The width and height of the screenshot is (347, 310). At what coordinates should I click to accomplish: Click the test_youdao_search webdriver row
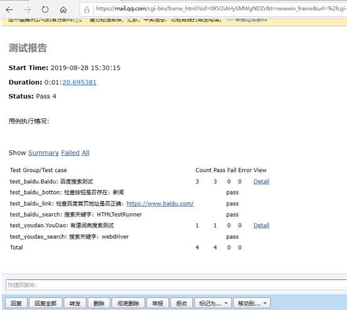click(70, 237)
